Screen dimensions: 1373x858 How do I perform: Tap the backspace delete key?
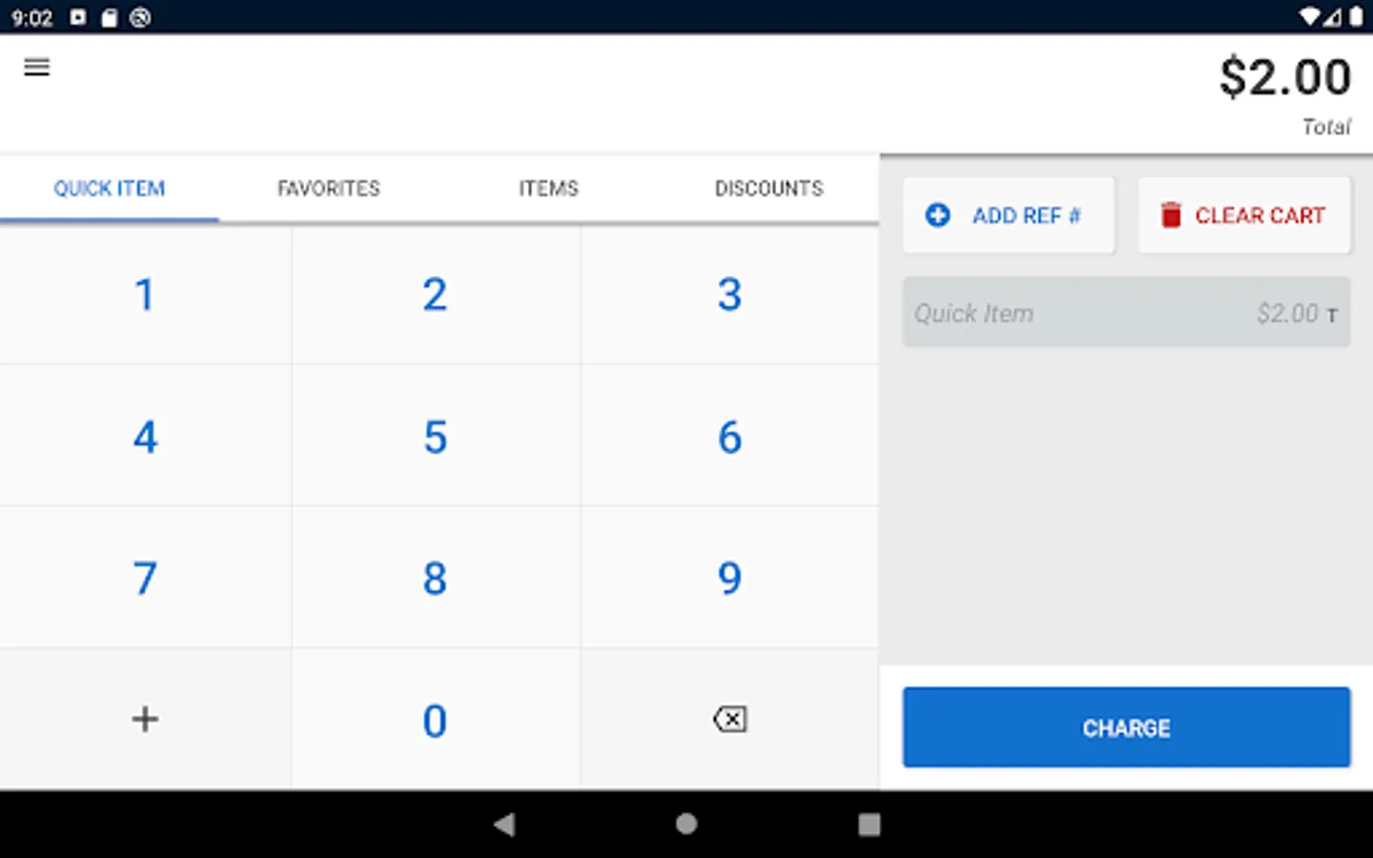click(x=729, y=719)
